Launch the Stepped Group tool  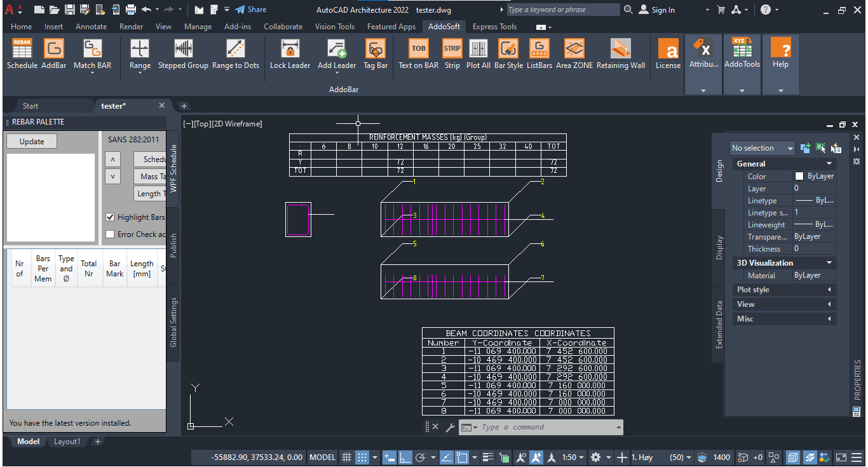point(183,53)
